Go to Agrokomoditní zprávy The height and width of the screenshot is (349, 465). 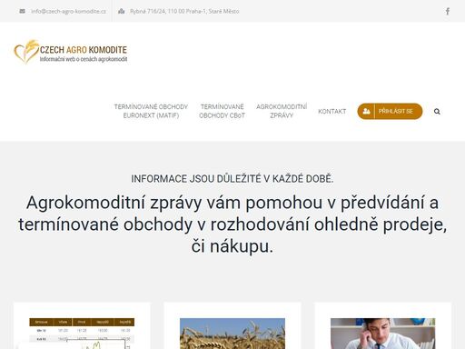click(x=282, y=111)
